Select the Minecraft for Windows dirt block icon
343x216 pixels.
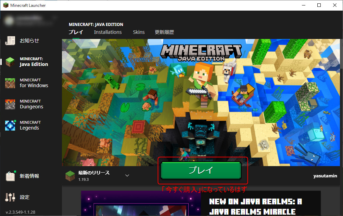[x=10, y=83]
